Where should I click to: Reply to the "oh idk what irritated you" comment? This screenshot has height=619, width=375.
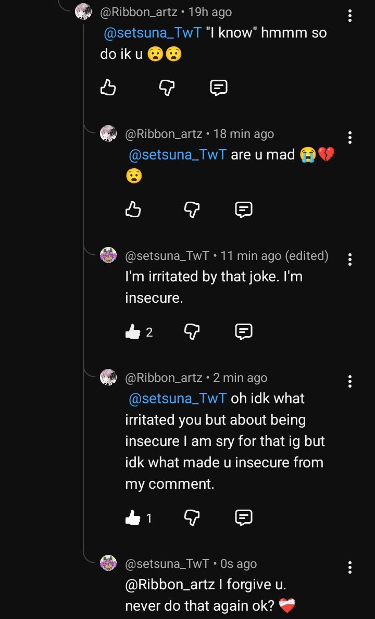point(244,517)
